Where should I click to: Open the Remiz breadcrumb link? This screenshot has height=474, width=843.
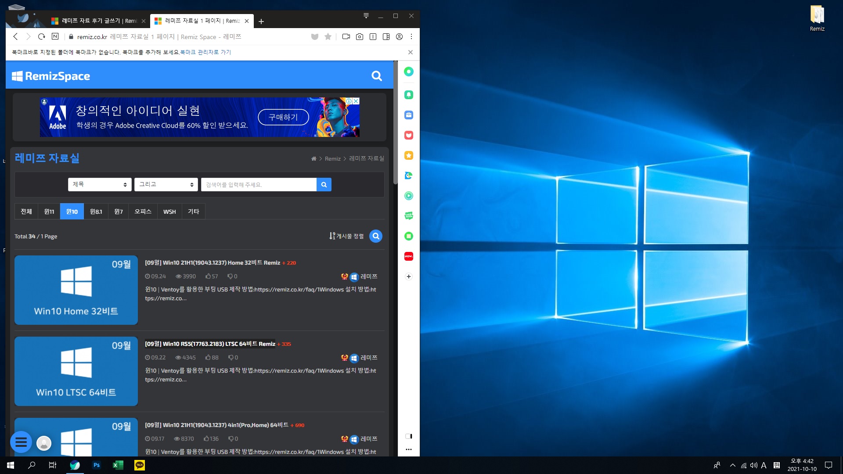click(x=333, y=158)
